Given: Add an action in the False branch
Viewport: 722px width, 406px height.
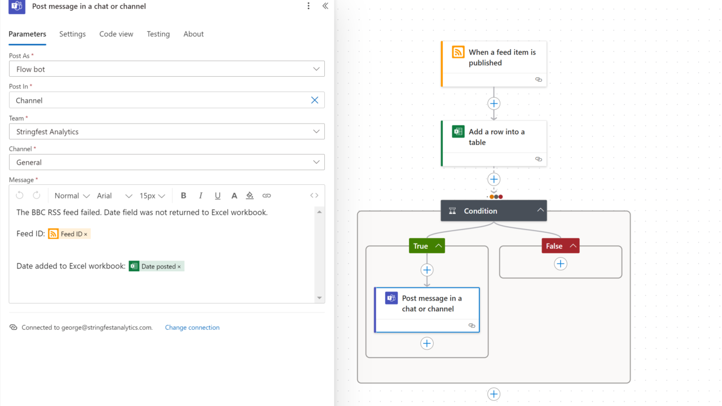Looking at the screenshot, I should pos(560,264).
